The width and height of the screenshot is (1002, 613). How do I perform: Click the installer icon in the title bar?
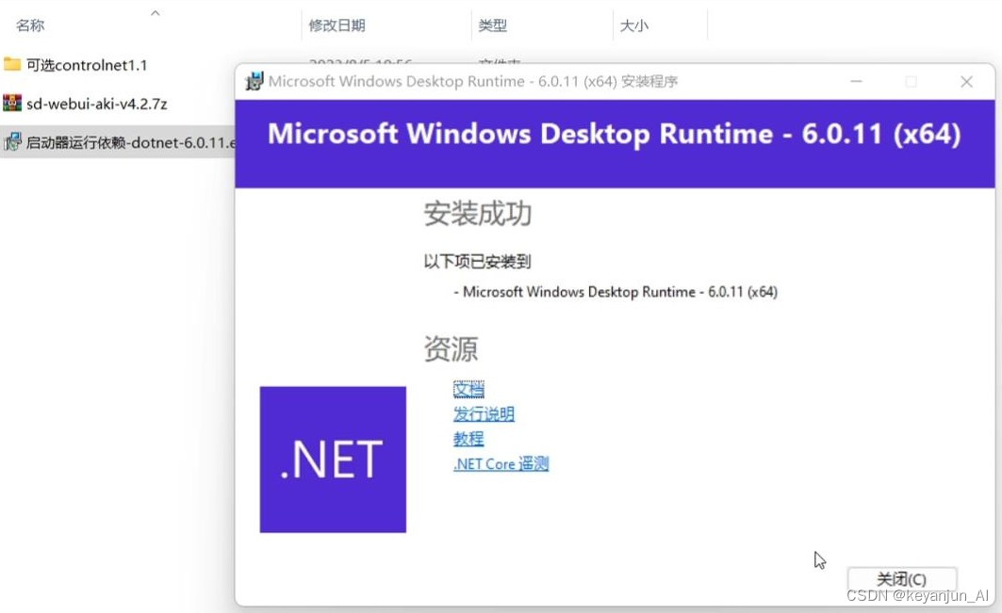(x=254, y=81)
